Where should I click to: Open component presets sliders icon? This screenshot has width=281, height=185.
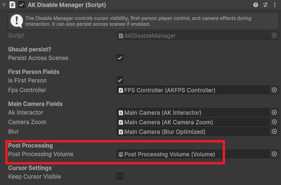pyautogui.click(x=265, y=5)
